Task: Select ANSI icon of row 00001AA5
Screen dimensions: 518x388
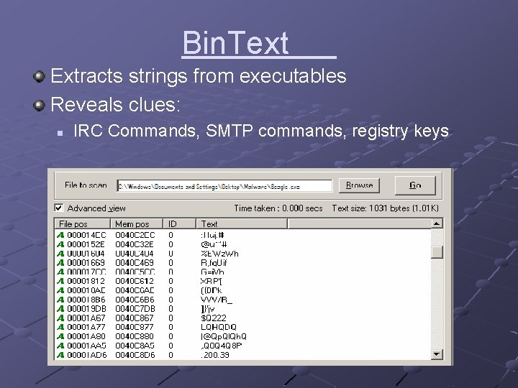Action: pyautogui.click(x=60, y=346)
